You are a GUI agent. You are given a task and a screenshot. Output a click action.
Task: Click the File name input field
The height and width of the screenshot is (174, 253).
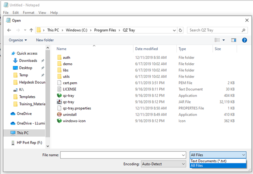click(x=121, y=155)
